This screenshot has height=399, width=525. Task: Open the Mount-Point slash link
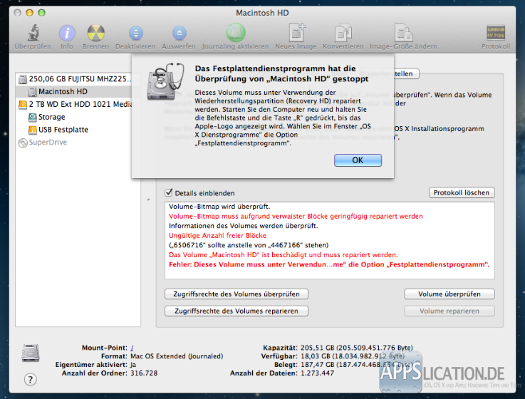click(132, 348)
